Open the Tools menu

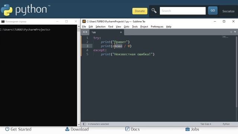[135, 26]
